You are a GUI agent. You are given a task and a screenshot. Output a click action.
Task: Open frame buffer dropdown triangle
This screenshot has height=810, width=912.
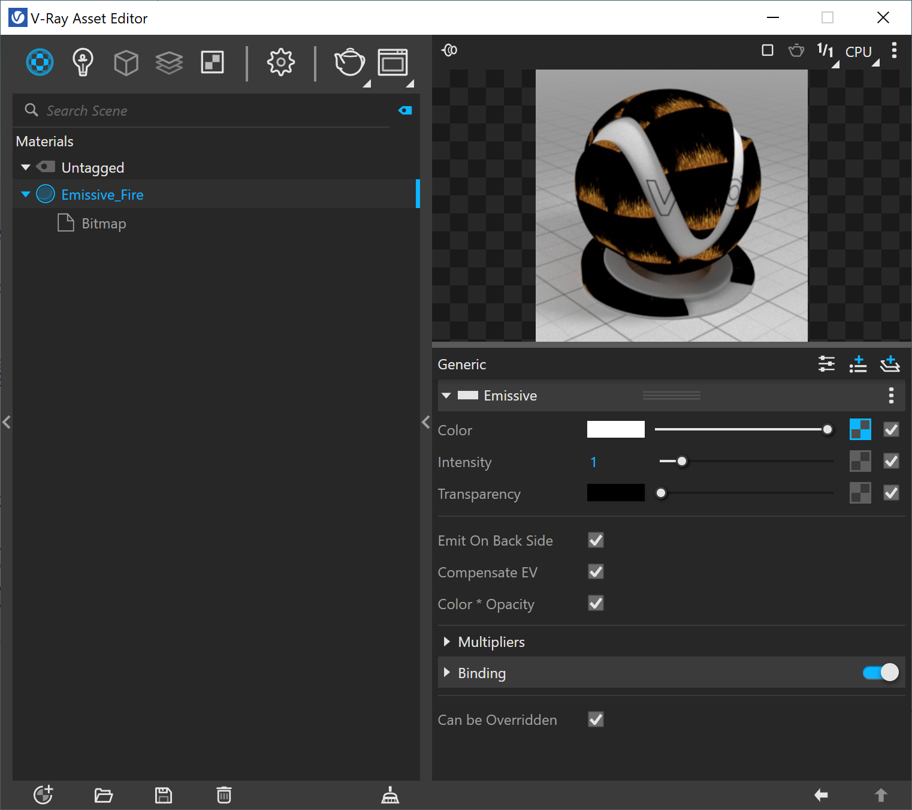[410, 83]
